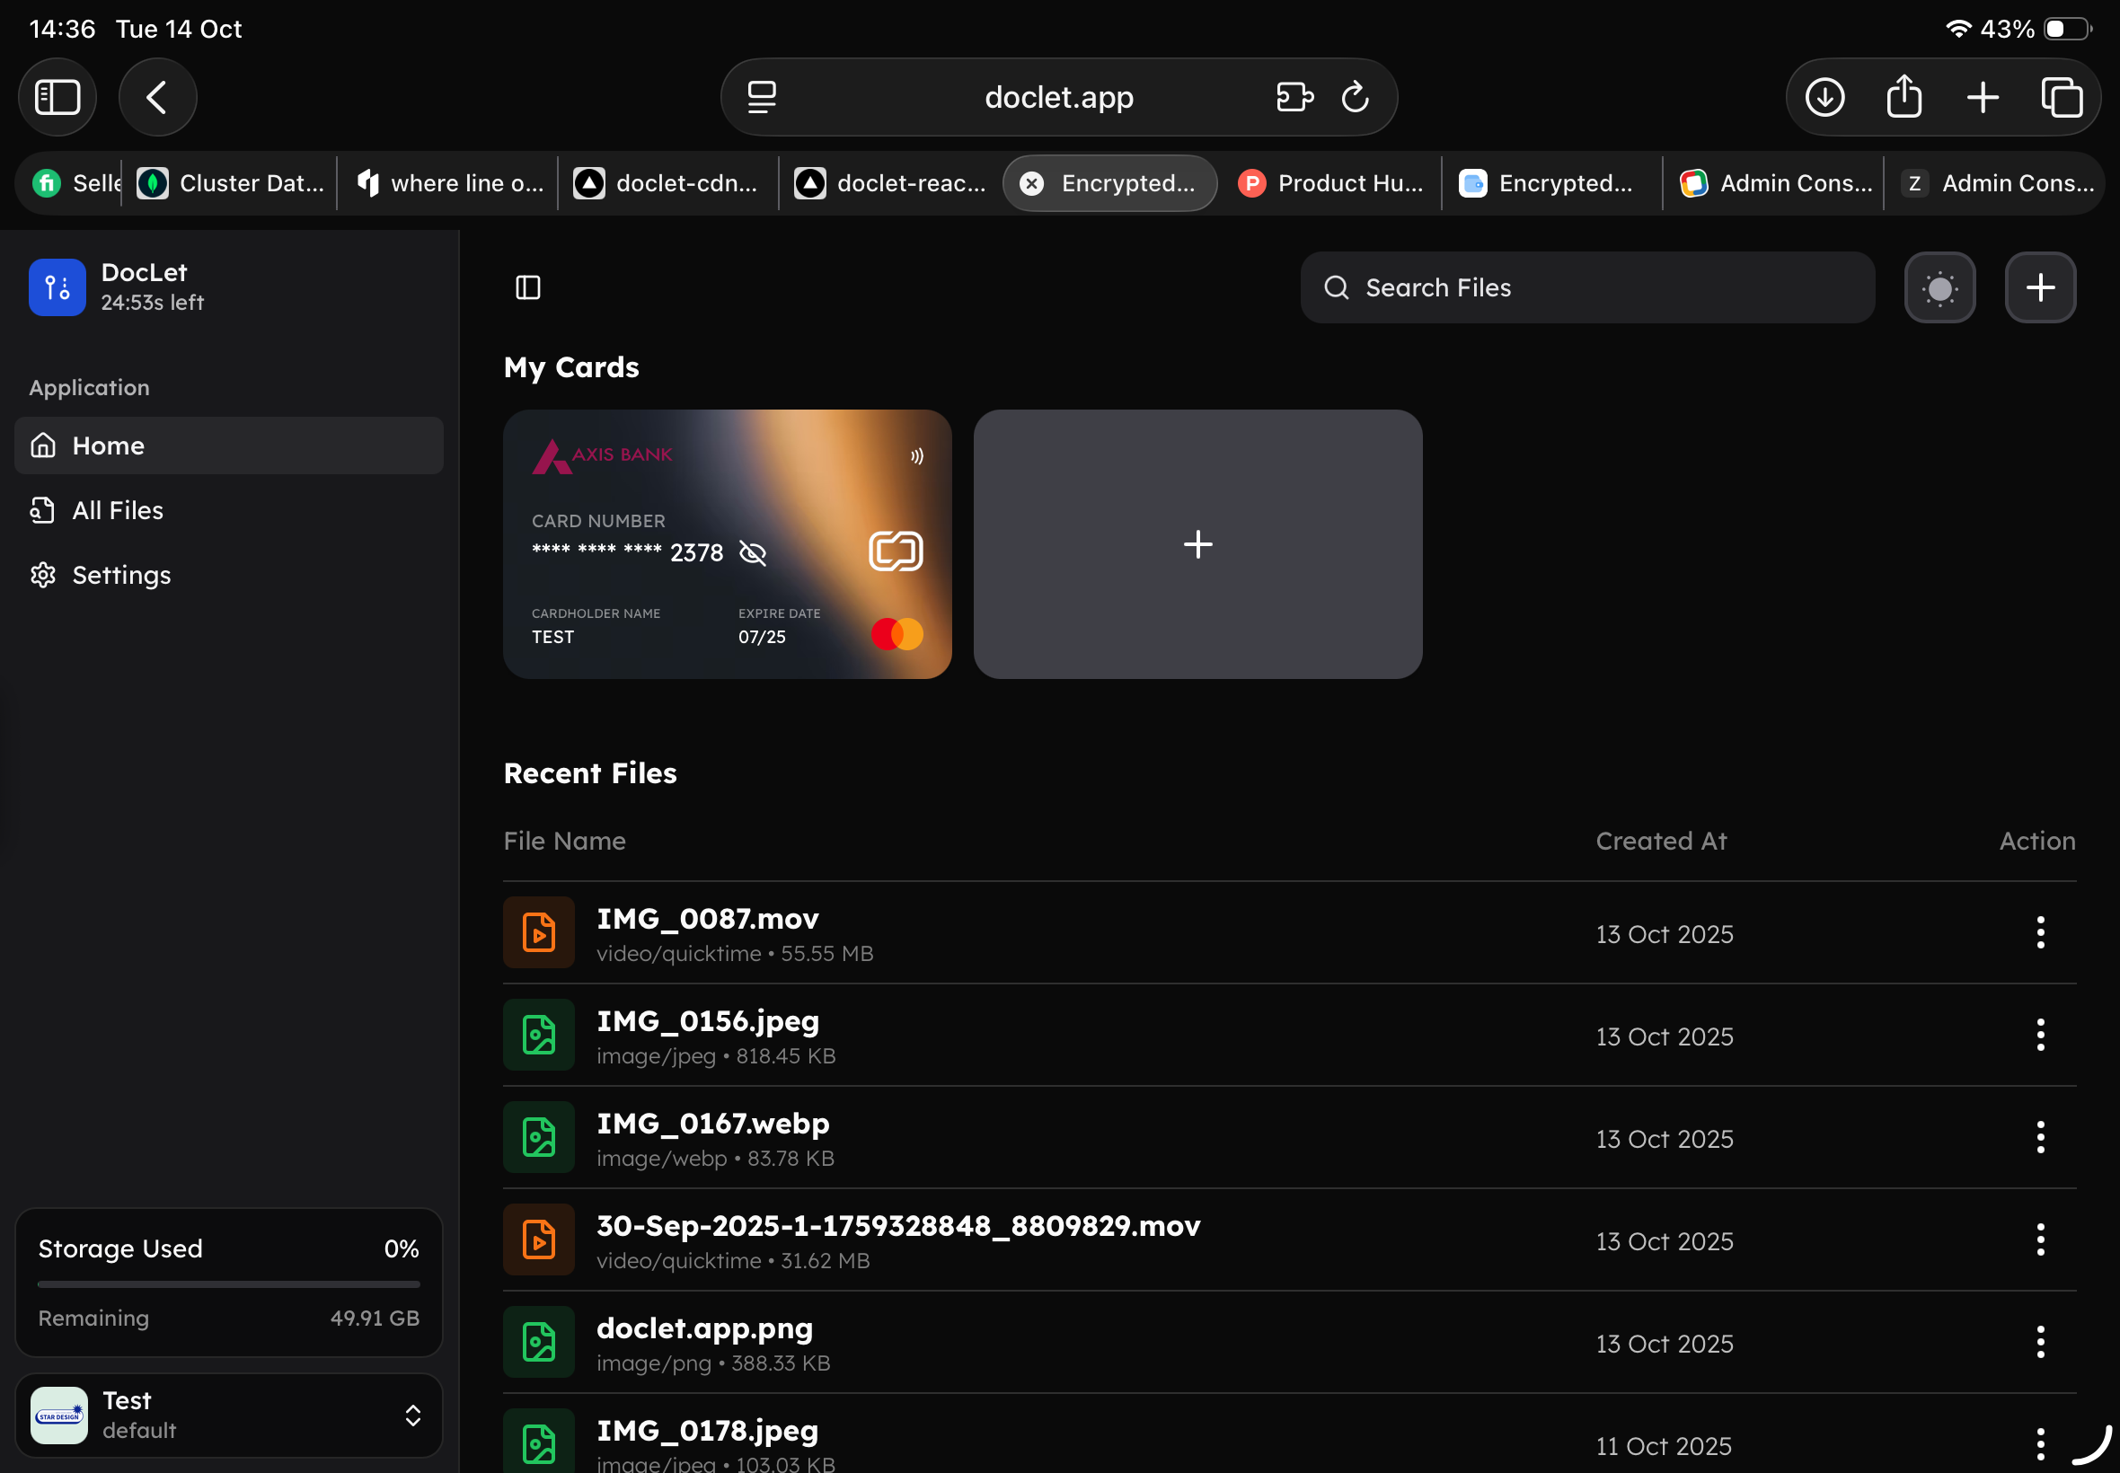The height and width of the screenshot is (1473, 2120).
Task: Add a new card placeholder
Action: coord(1197,544)
